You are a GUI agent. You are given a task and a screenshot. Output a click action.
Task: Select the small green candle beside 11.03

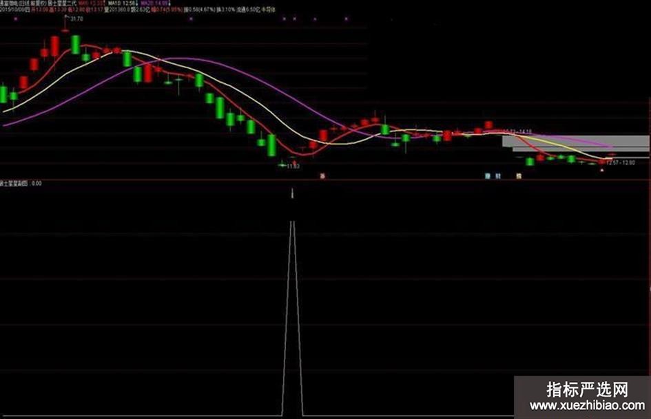click(282, 165)
